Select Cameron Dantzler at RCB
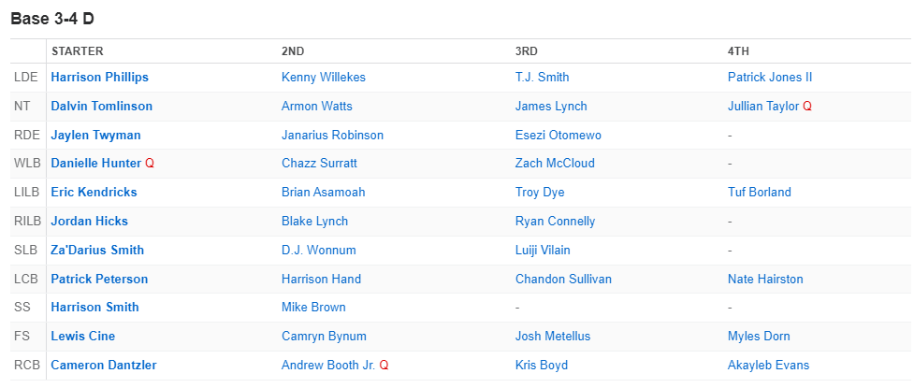This screenshot has width=914, height=388. pyautogui.click(x=104, y=366)
